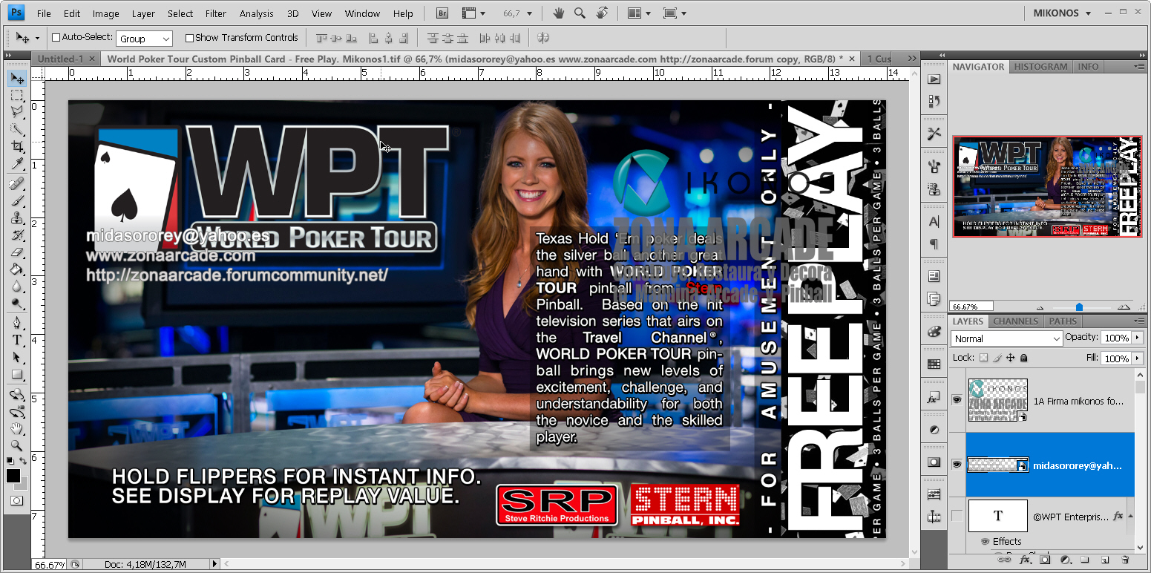Add a layer style via fx button
The image size is (1151, 573).
(1024, 559)
